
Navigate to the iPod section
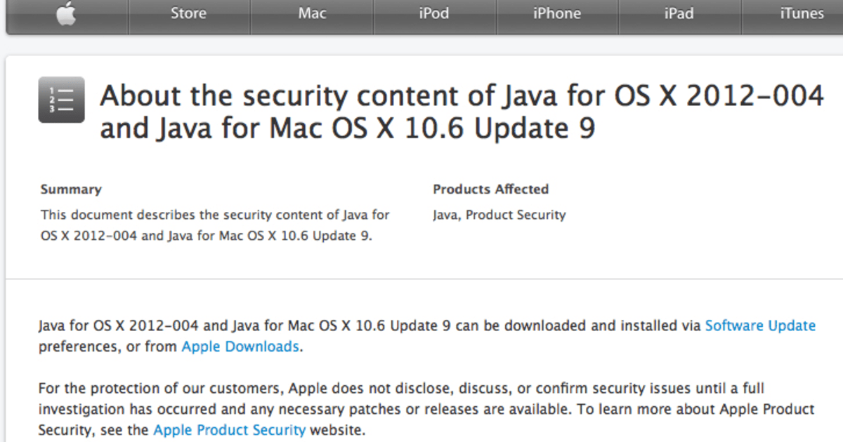click(434, 13)
